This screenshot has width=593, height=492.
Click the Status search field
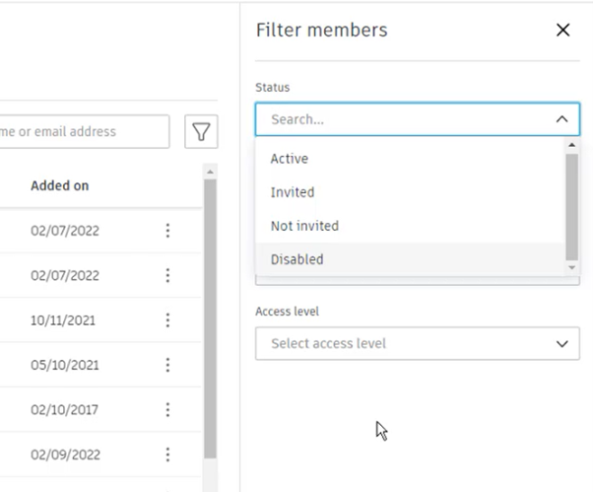pyautogui.click(x=405, y=119)
